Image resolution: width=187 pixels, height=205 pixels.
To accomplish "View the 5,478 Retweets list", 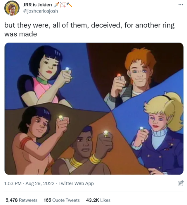I will 22,200.
